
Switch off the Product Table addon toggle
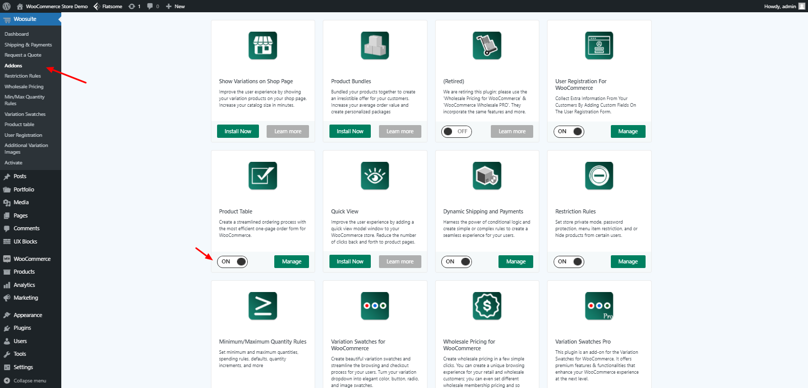[x=232, y=261]
